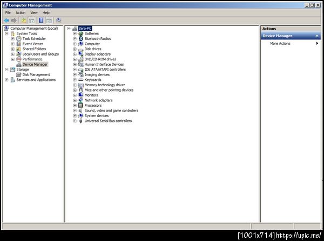Select the Local Users and Groups text
Viewport: 324px width, 241px height.
pos(40,54)
